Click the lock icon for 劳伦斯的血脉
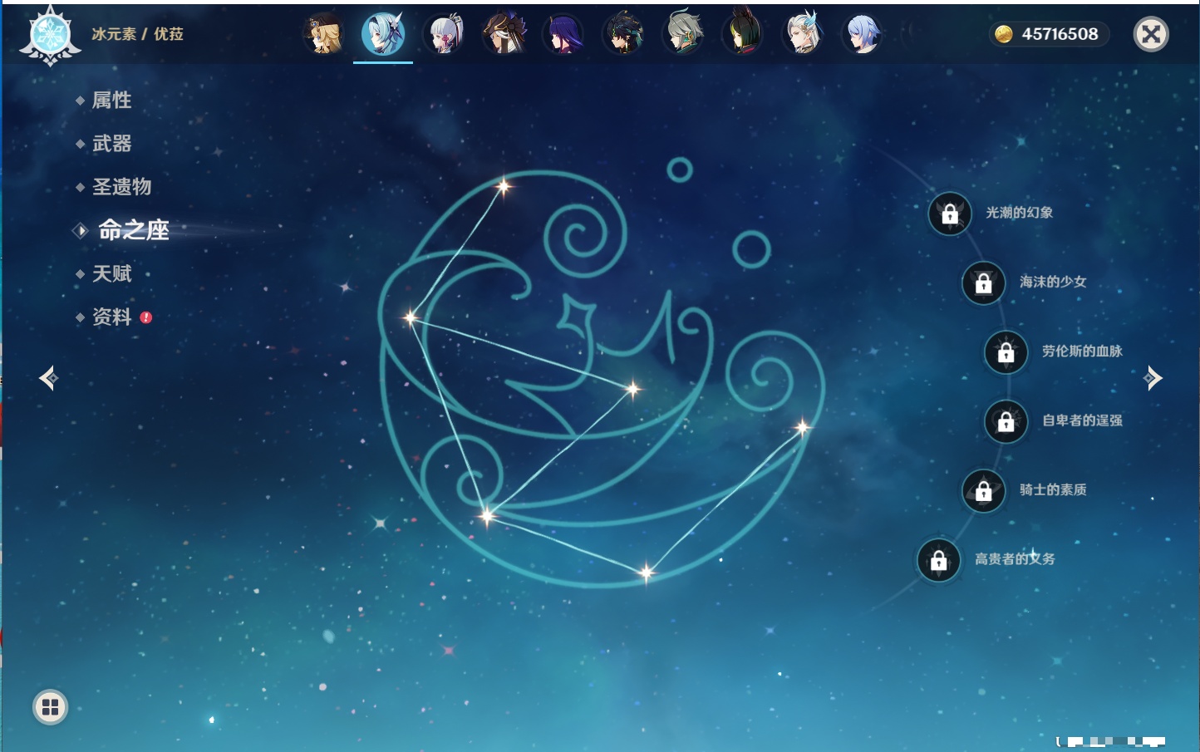The height and width of the screenshot is (752, 1200). (x=1006, y=351)
